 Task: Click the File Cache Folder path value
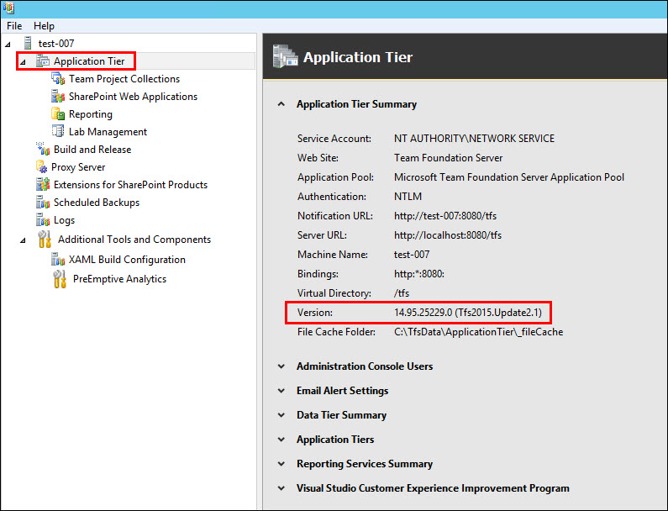(478, 332)
